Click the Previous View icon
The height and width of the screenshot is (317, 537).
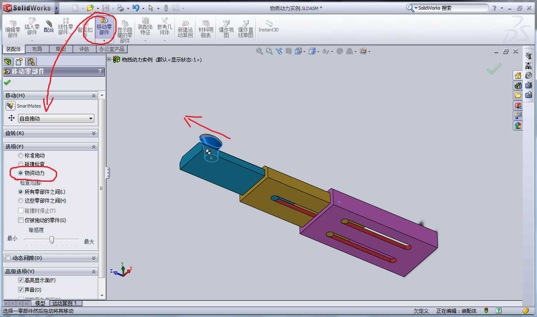coord(279,51)
